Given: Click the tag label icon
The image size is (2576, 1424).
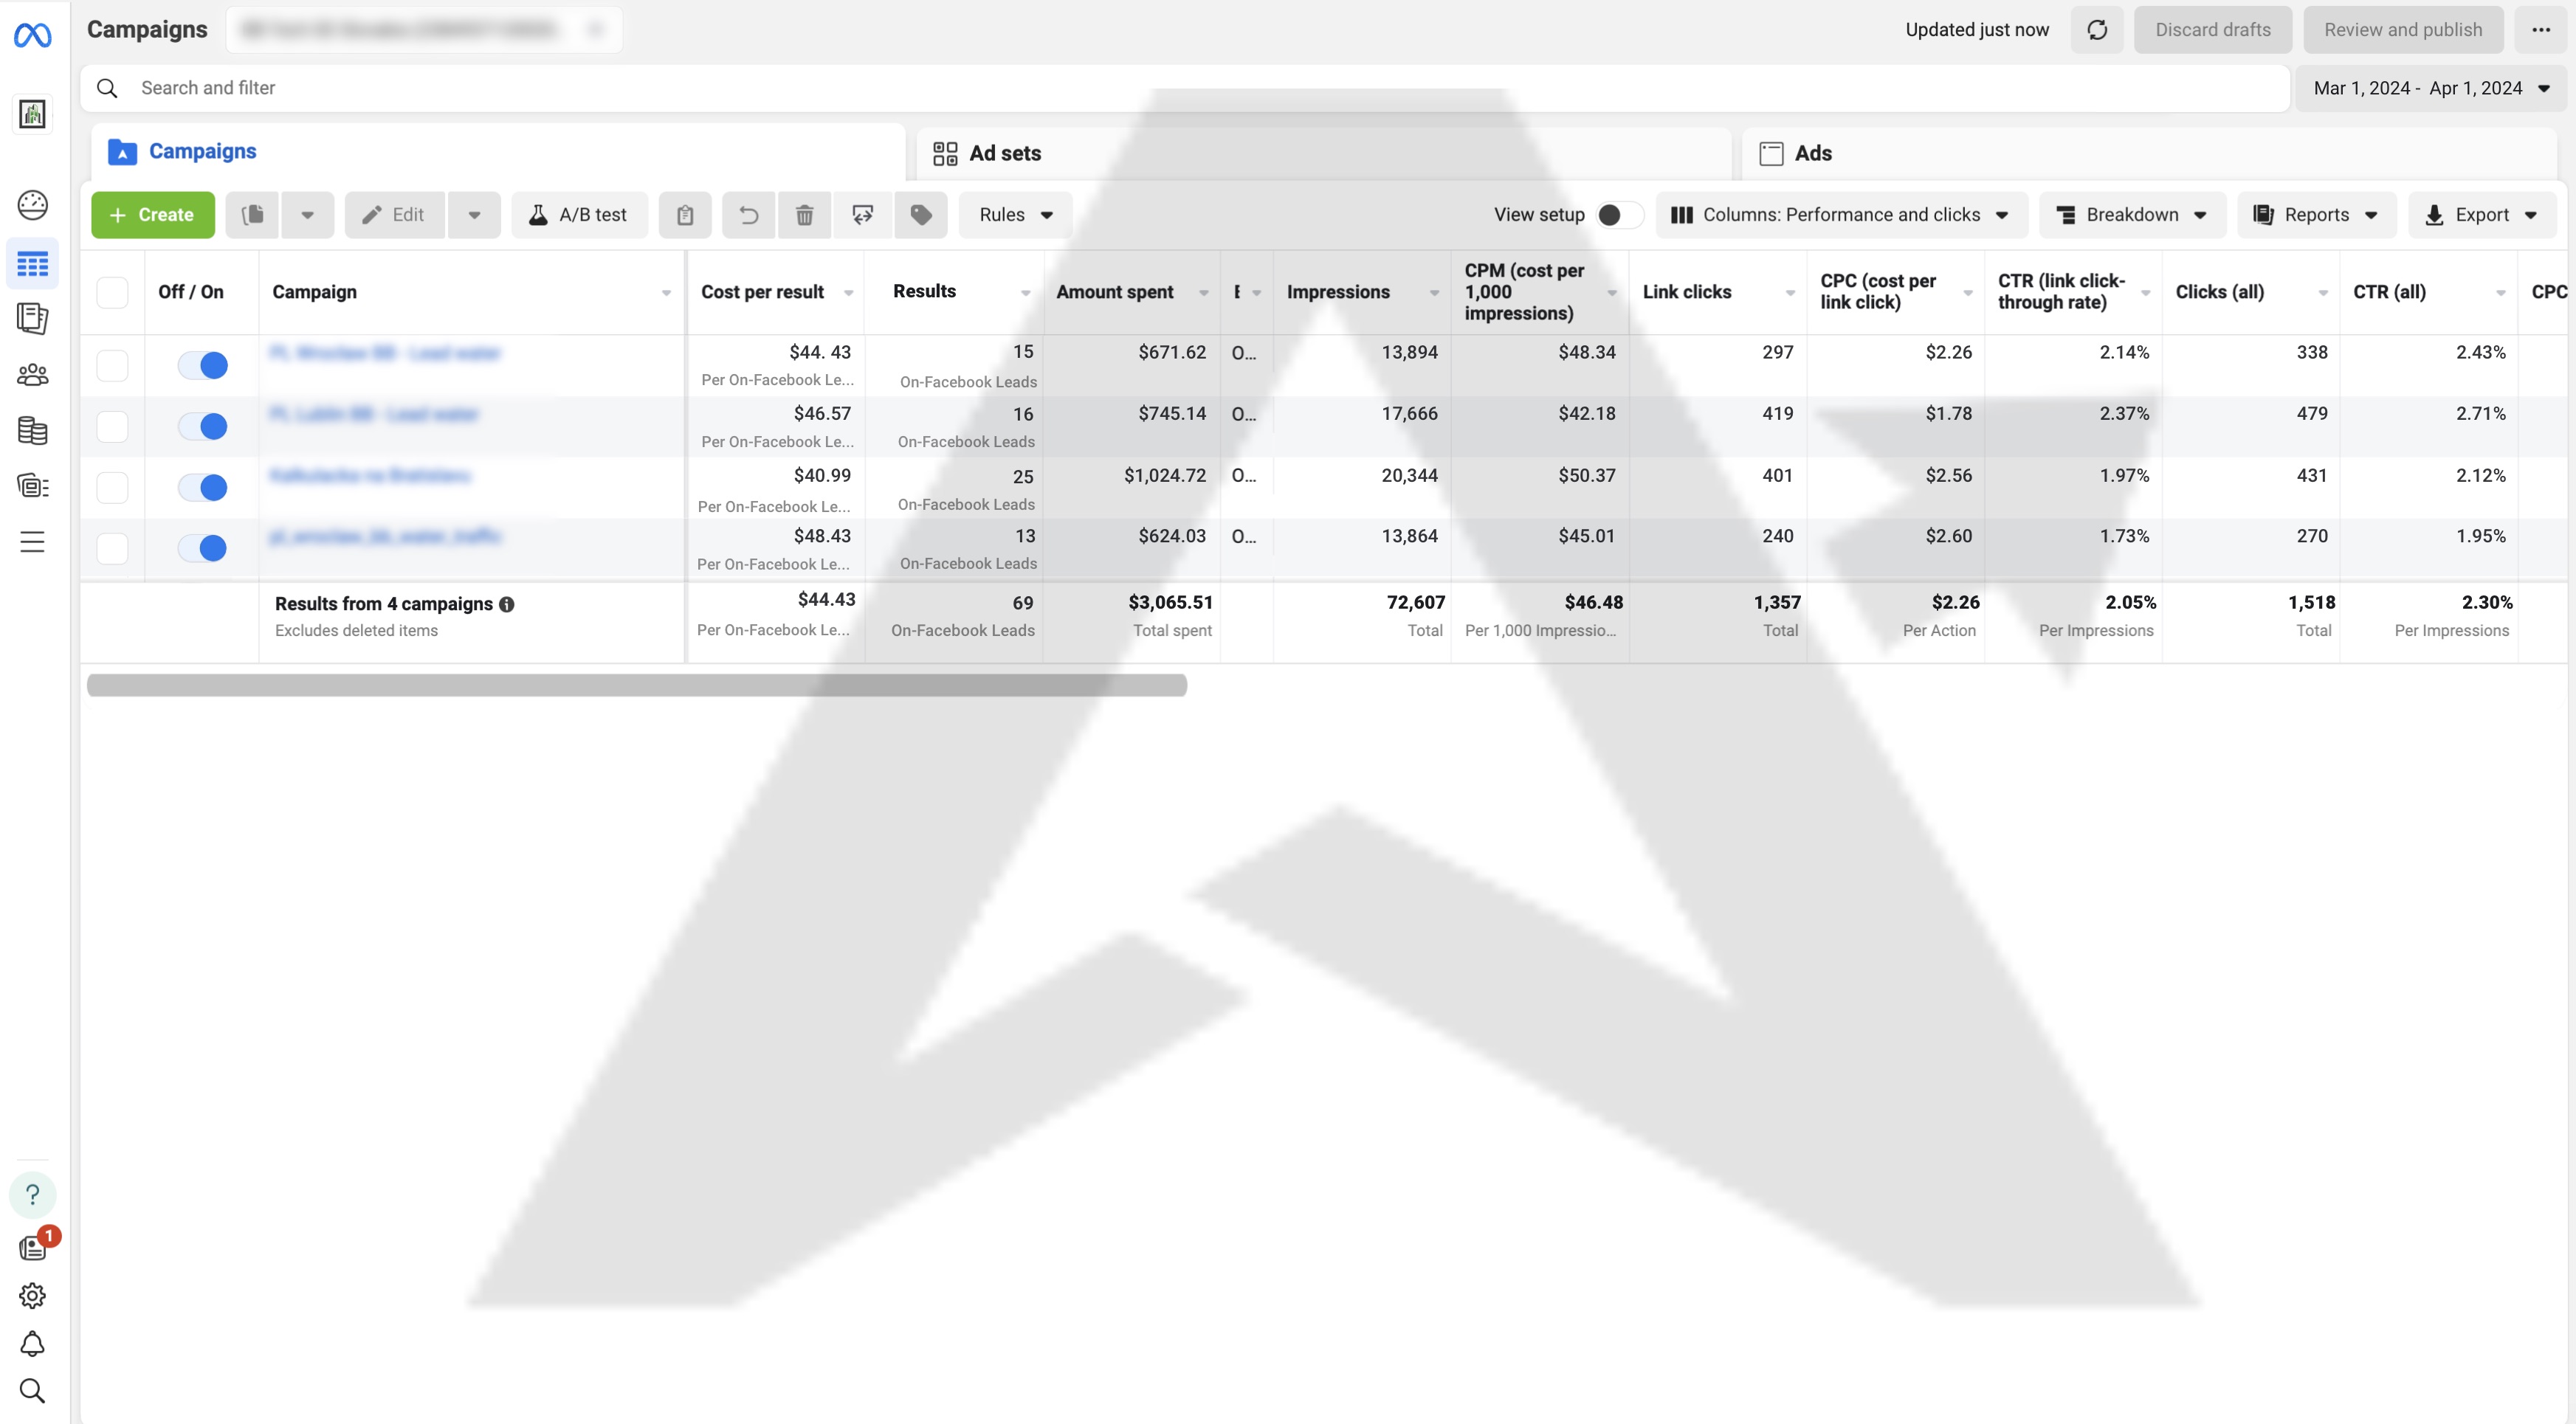Looking at the screenshot, I should (921, 215).
